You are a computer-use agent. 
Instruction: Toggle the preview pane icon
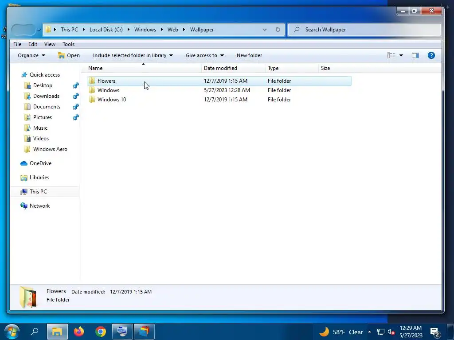pyautogui.click(x=415, y=55)
